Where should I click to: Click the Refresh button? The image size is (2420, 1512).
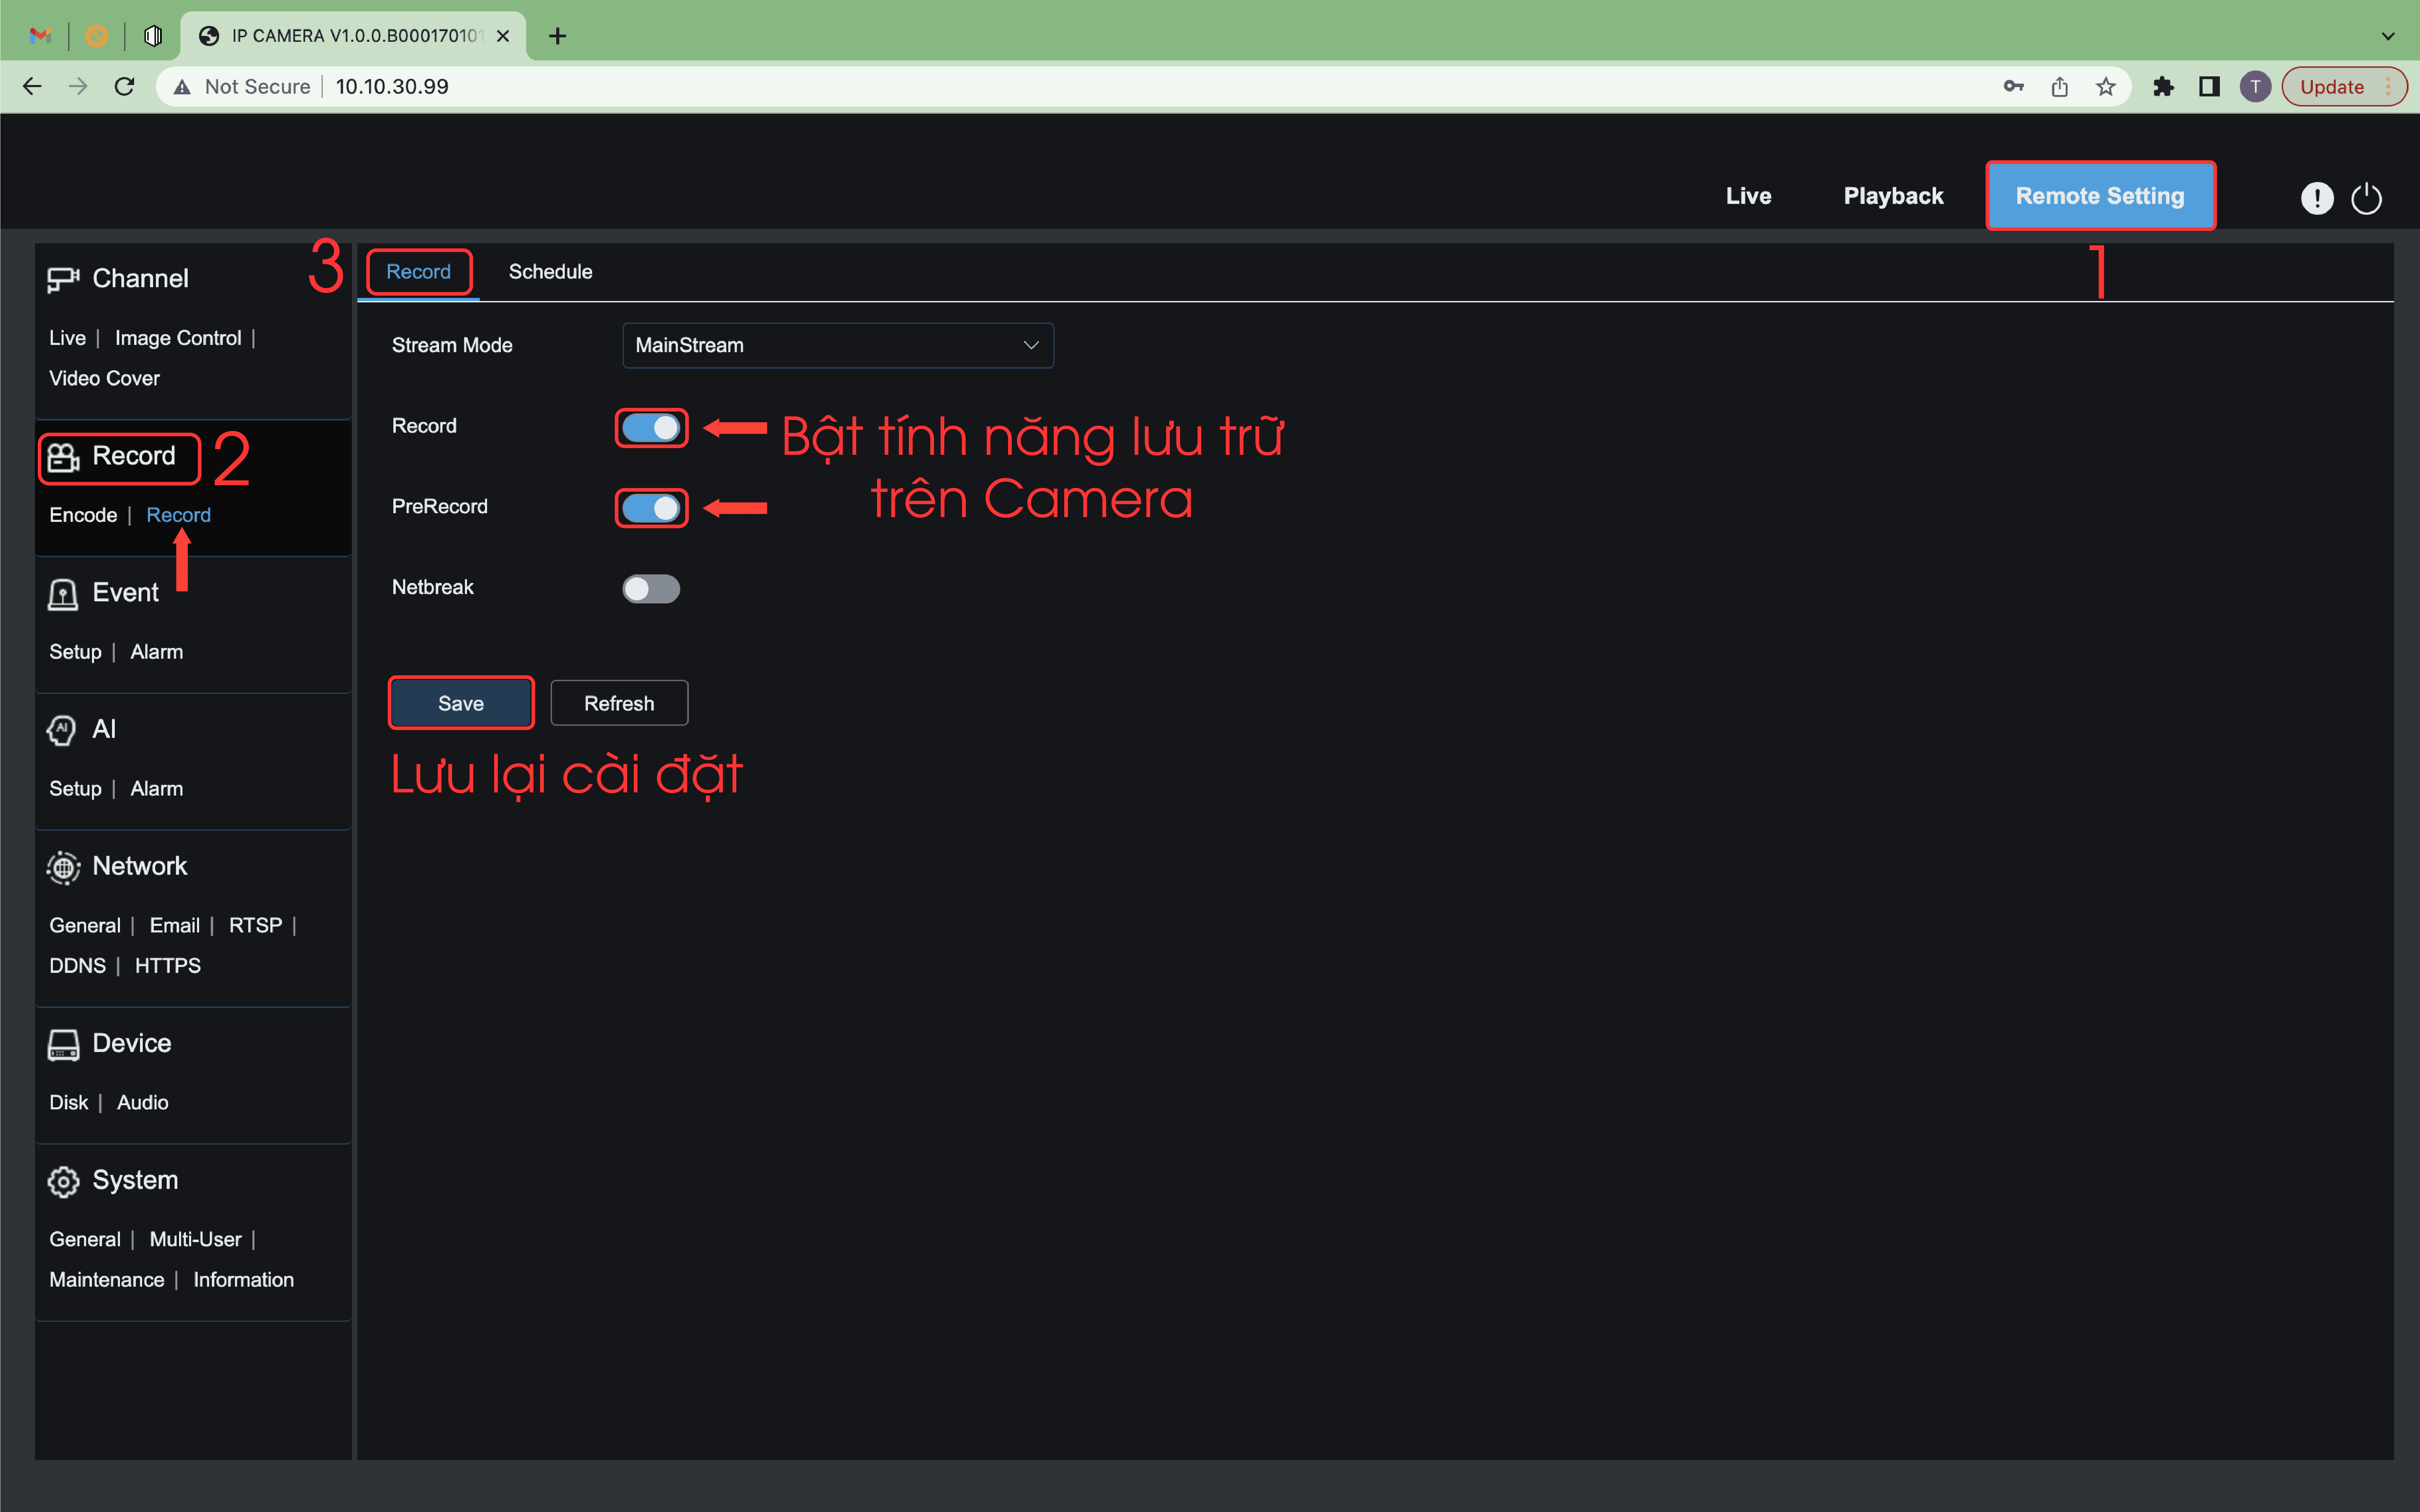[x=619, y=703]
